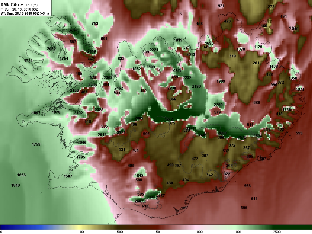Click the map value 1656
Image resolution: width=312 pixels, height=234 pixels.
(22, 175)
